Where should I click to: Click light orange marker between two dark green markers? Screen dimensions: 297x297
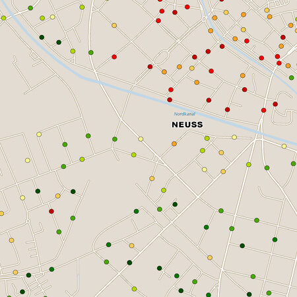click(58, 196)
